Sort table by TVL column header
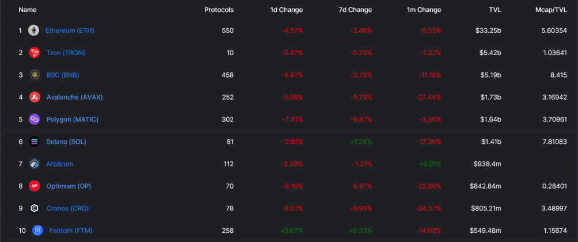Screen dimensions: 578x242 coord(495,10)
